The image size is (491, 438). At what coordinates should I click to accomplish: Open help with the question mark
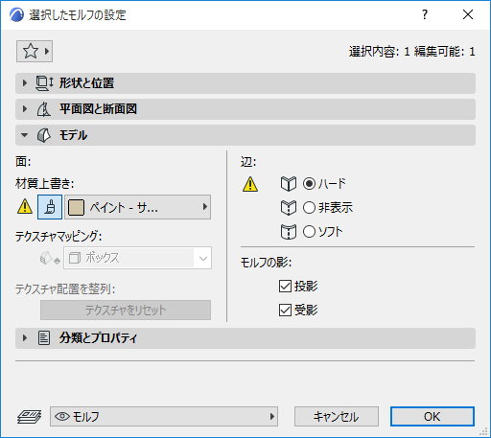(x=425, y=14)
